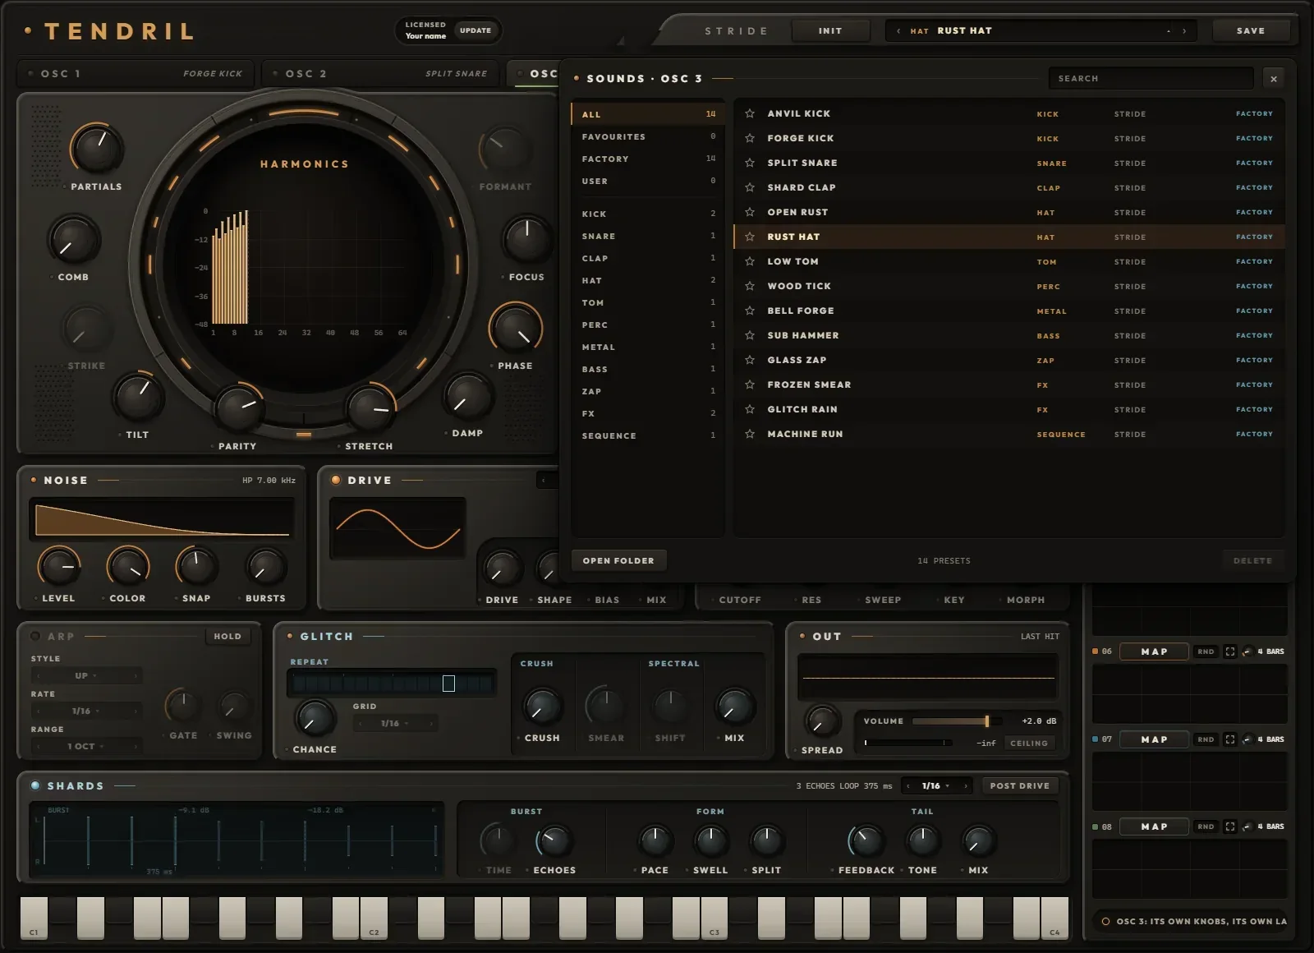
Task: Open the Rust Hat preset dropdown arrow
Action: tap(1169, 31)
